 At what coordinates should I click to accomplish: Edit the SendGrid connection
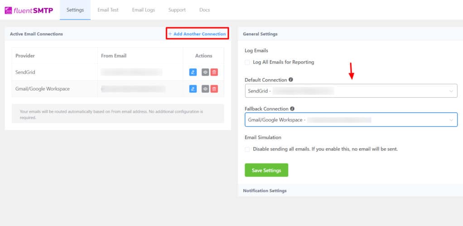(193, 72)
